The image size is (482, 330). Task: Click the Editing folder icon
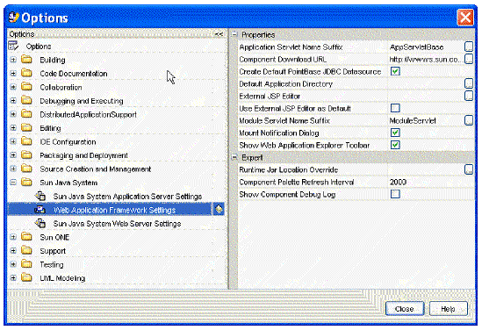[26, 127]
